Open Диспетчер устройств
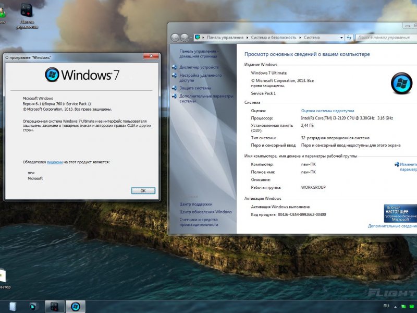The image size is (417, 313). point(199,67)
